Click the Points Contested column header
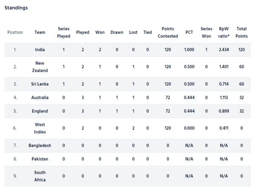 [168, 32]
